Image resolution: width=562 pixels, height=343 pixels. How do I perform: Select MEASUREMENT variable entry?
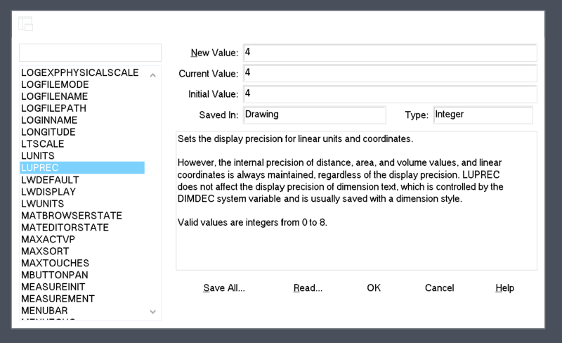(x=58, y=298)
